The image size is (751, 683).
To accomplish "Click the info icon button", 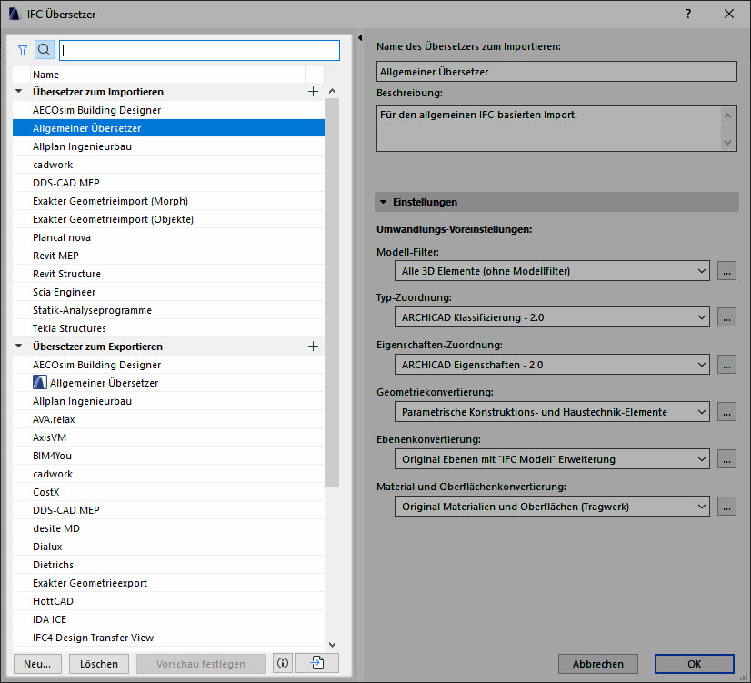I will pos(283,663).
